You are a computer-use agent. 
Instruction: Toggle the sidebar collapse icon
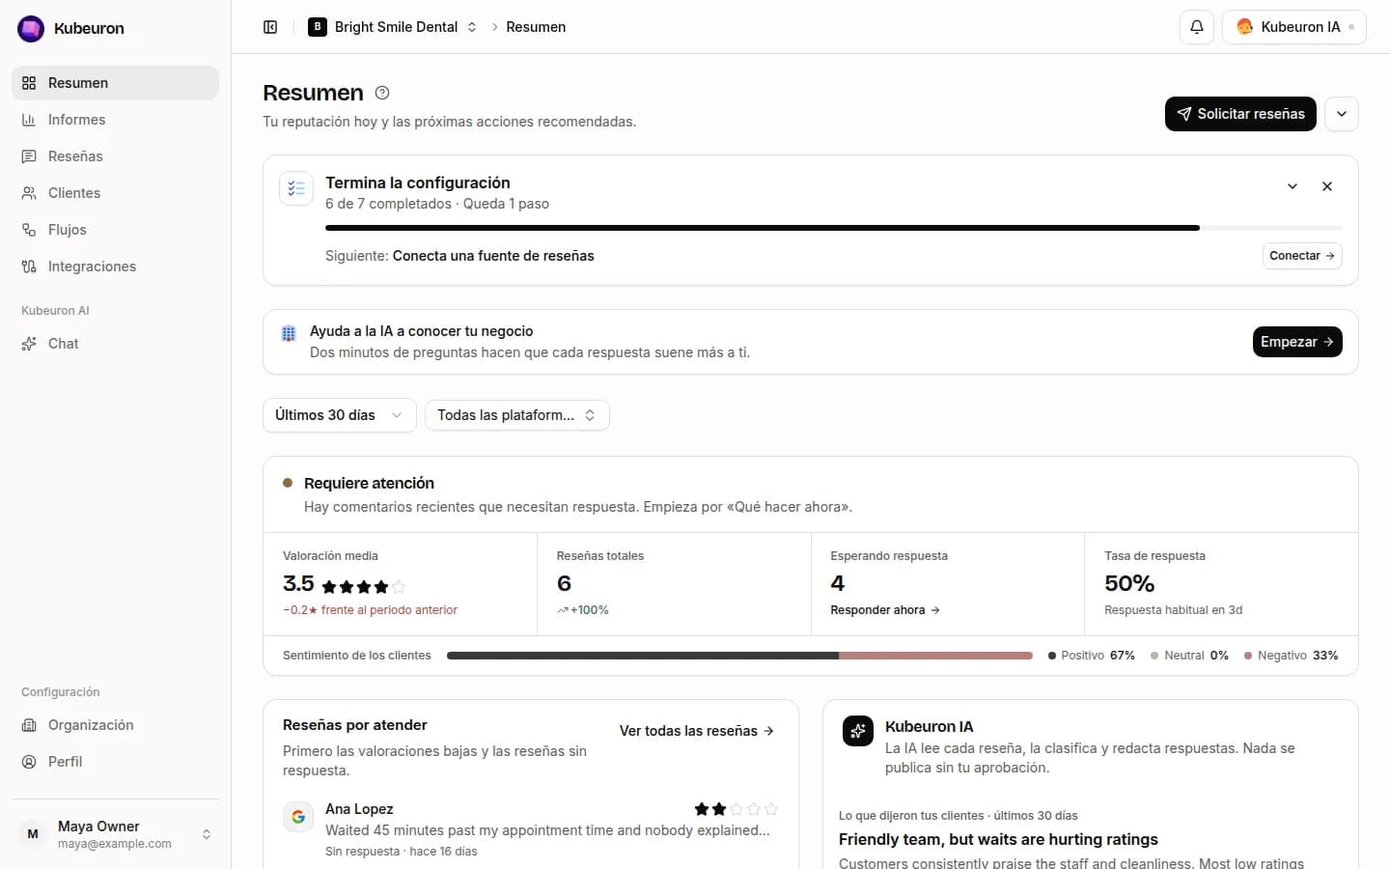pos(270,27)
